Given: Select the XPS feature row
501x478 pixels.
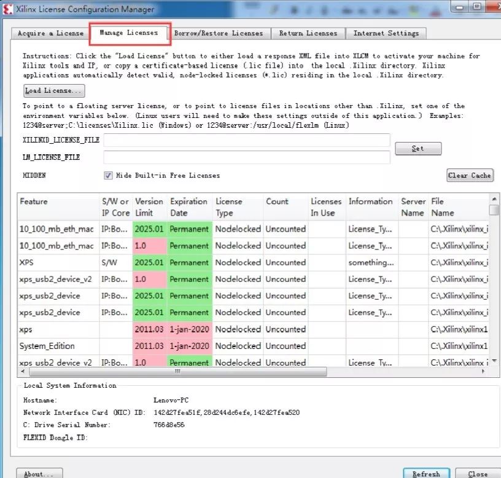Looking at the screenshot, I should coord(253,262).
